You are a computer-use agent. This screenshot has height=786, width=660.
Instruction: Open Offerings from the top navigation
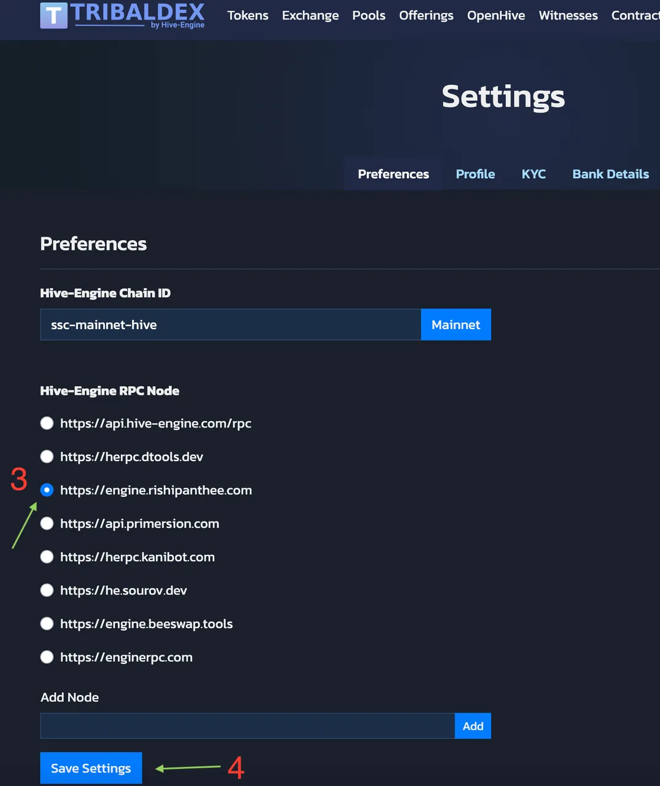click(426, 15)
